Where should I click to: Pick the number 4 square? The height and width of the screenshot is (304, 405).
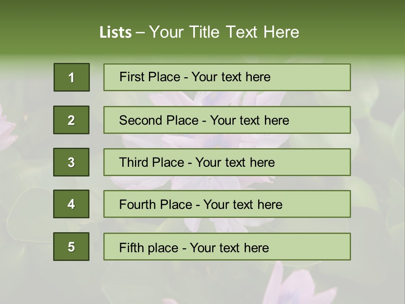click(x=71, y=204)
